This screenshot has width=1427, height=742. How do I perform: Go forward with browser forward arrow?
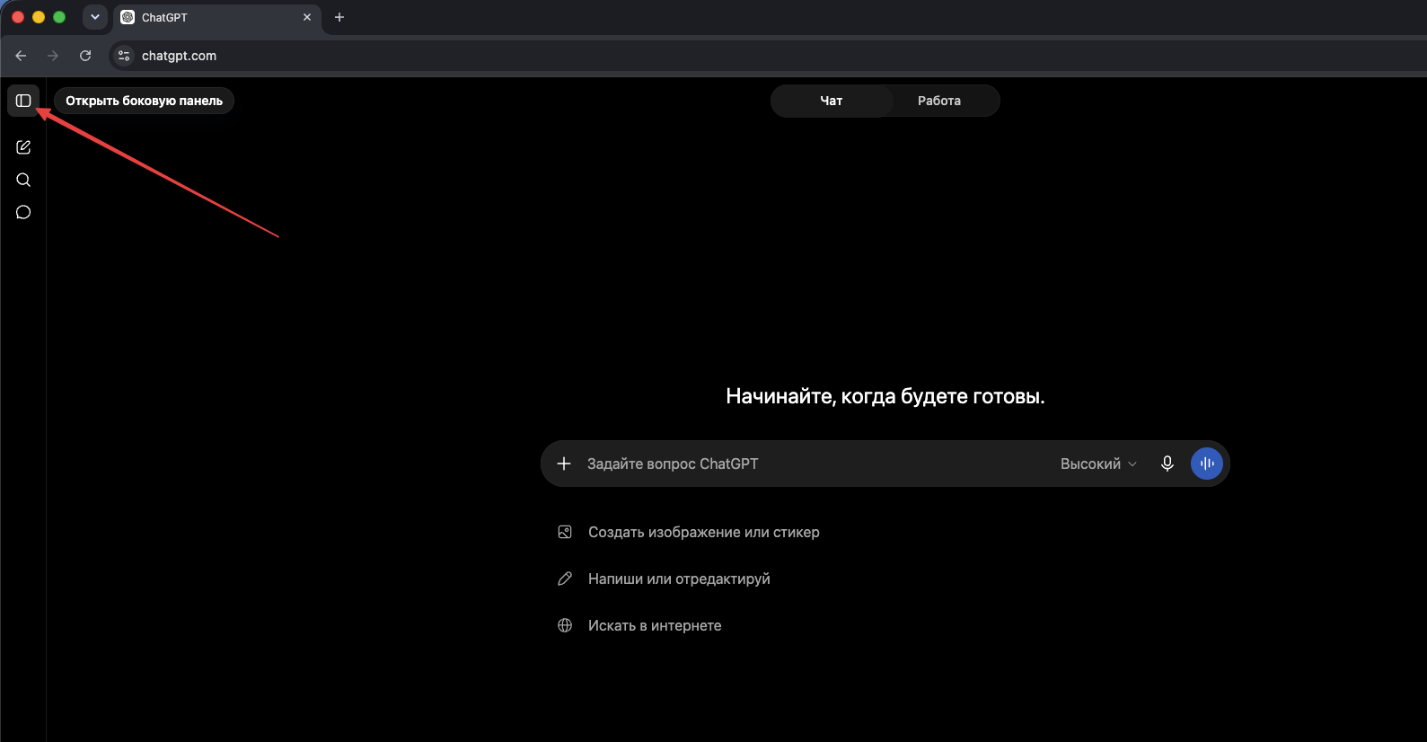[x=53, y=56]
